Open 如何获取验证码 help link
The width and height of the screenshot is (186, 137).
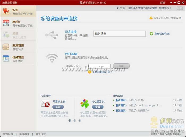pyautogui.click(x=102, y=72)
